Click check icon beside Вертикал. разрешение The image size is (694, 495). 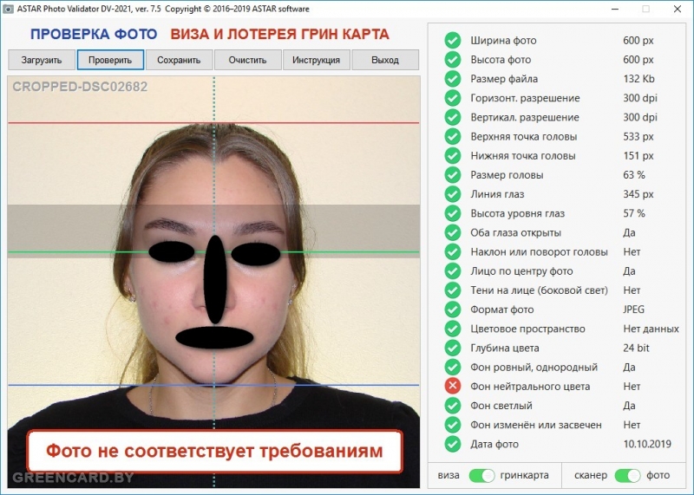453,117
